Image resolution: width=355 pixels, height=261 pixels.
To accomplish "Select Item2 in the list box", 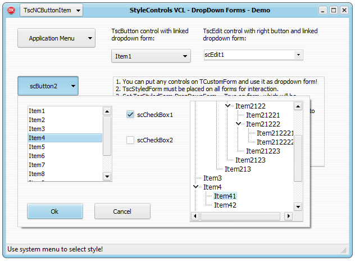I will [65, 120].
